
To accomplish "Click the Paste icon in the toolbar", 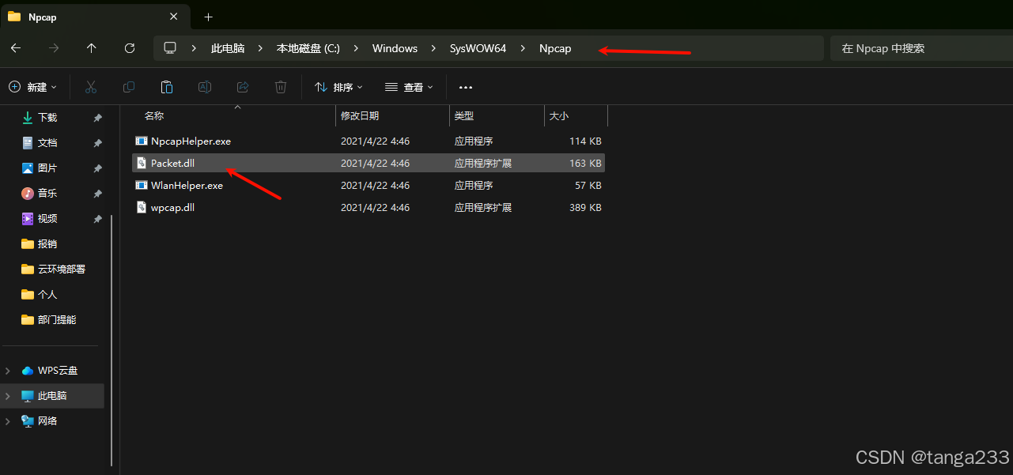I will point(167,87).
